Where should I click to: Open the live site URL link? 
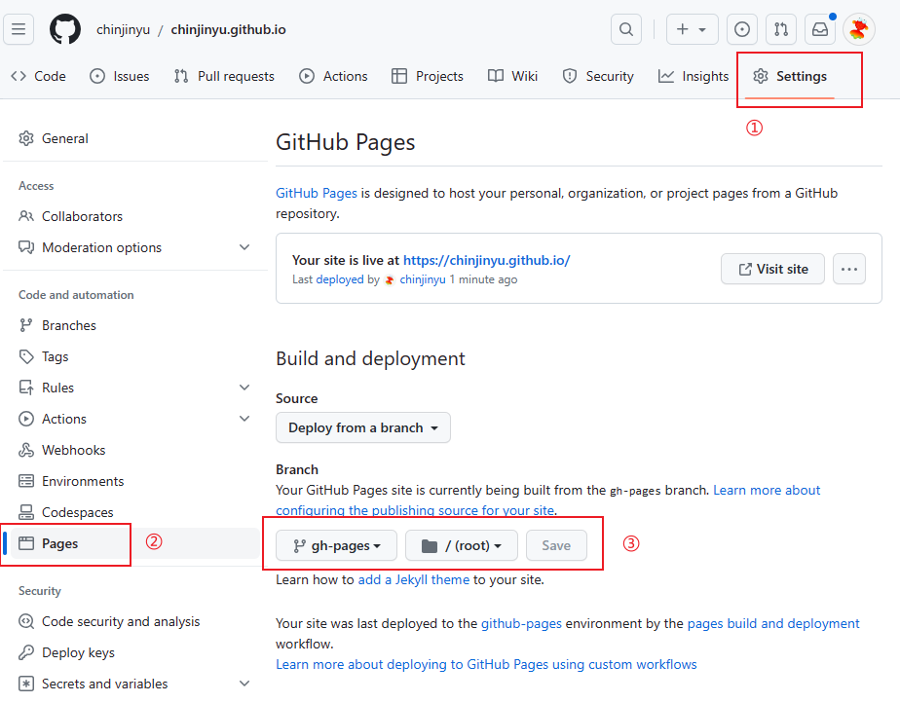tap(486, 260)
